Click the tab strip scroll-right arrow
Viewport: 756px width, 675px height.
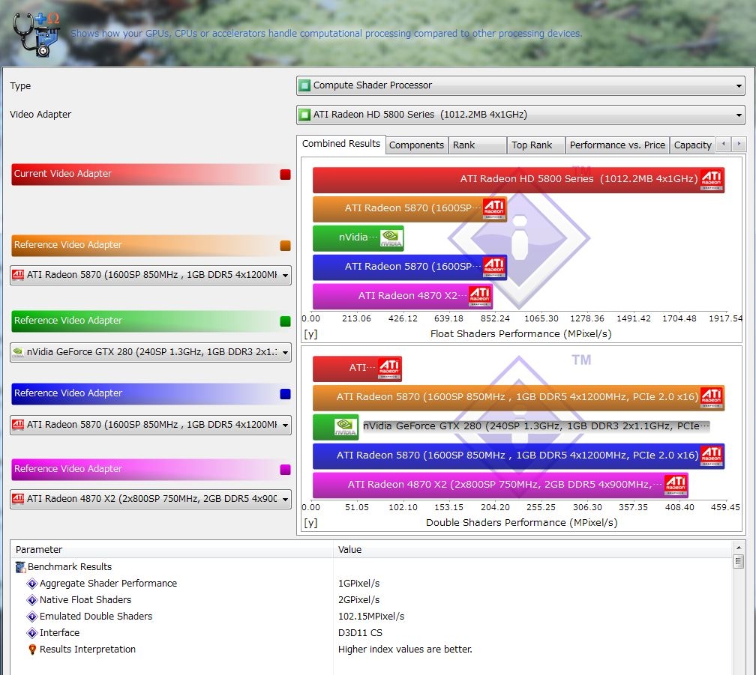pyautogui.click(x=739, y=144)
